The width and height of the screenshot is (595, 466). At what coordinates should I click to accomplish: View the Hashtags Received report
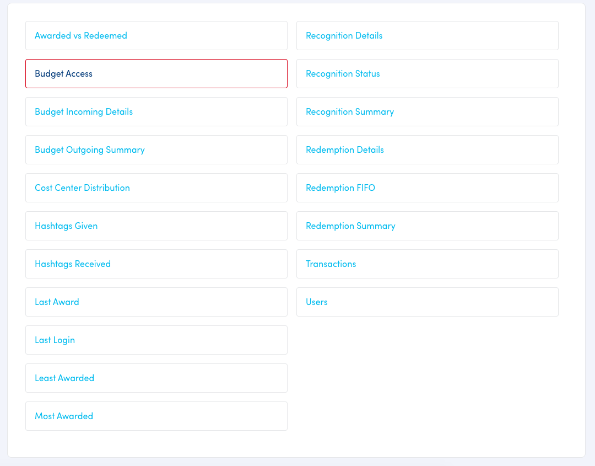pos(73,264)
